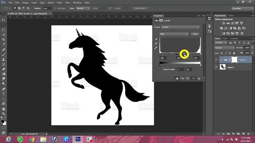Click the Refine Edge button

tap(141, 8)
